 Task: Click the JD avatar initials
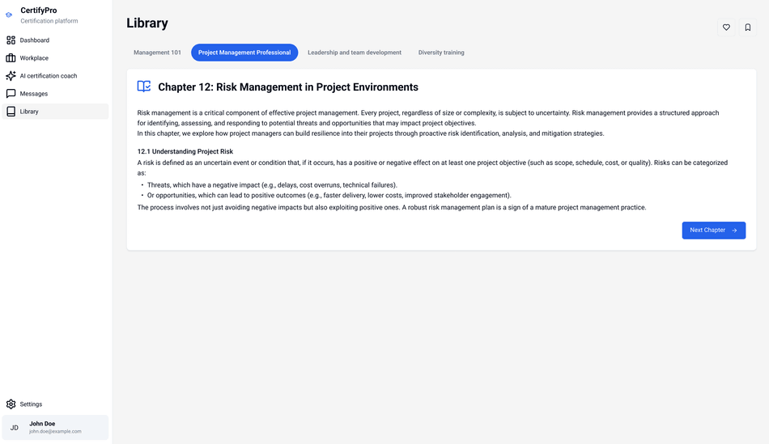15,428
